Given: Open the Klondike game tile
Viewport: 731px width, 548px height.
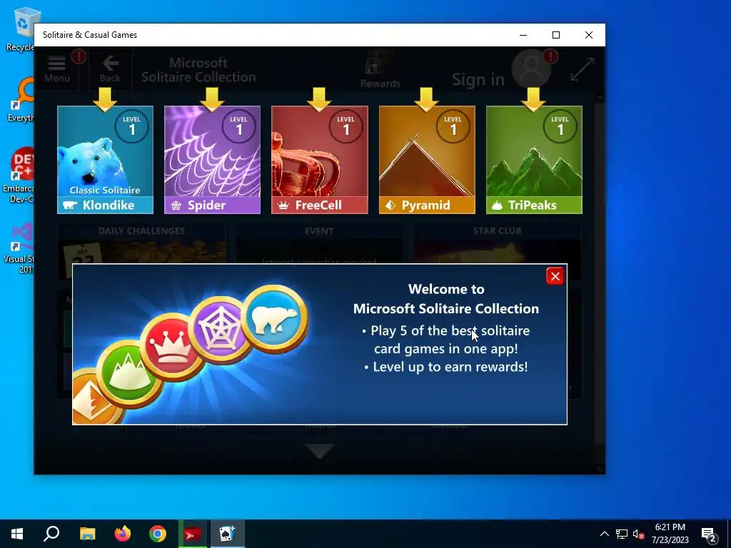Looking at the screenshot, I should click(106, 160).
